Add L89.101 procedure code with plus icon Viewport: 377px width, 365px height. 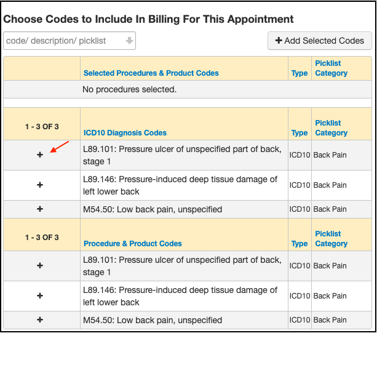[x=40, y=266]
